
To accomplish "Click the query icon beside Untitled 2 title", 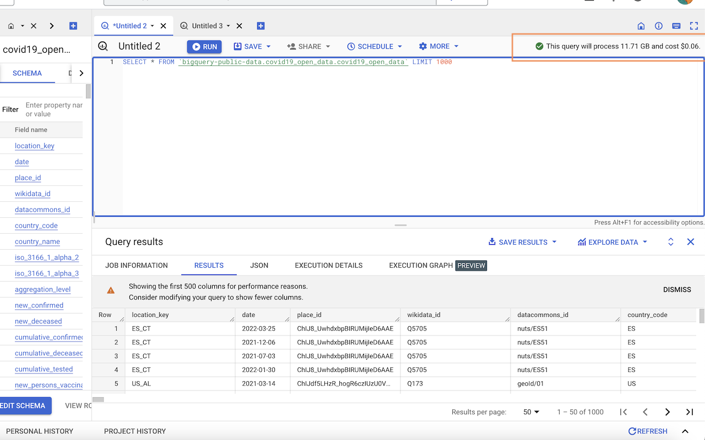I will (x=103, y=46).
